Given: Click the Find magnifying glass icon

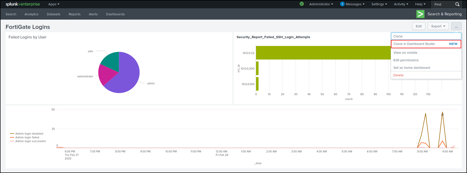Looking at the screenshot, I should (457, 4).
